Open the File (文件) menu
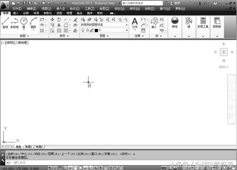Viewport: 237px width, 170px height. [x=17, y=9]
